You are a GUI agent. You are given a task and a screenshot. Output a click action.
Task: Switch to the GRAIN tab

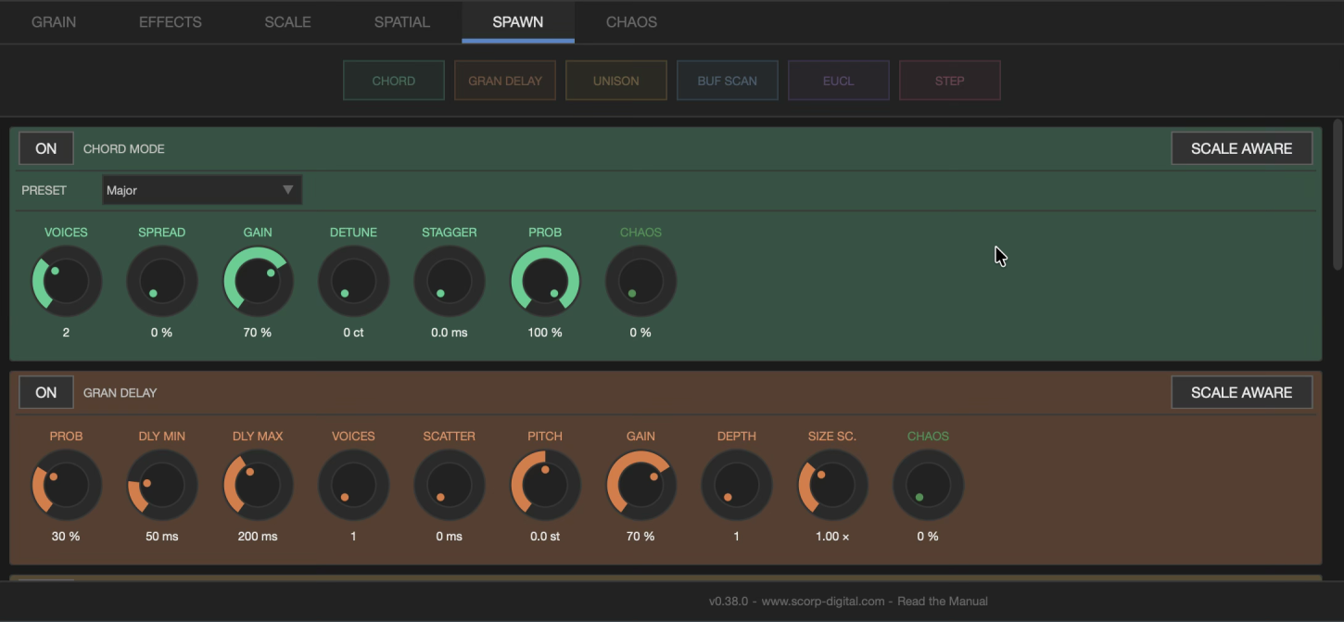point(54,21)
